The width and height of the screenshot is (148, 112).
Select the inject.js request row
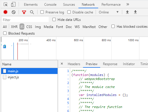[x=29, y=77]
